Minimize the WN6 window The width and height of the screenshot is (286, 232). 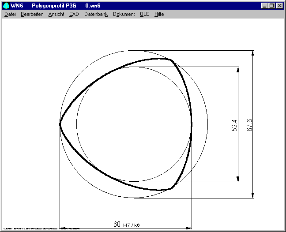[264, 6]
